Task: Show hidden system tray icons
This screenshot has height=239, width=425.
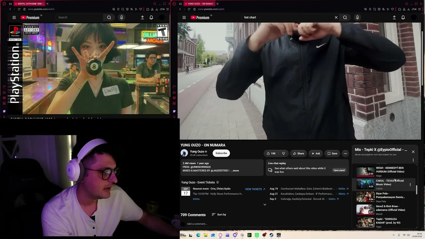Action: [394, 235]
